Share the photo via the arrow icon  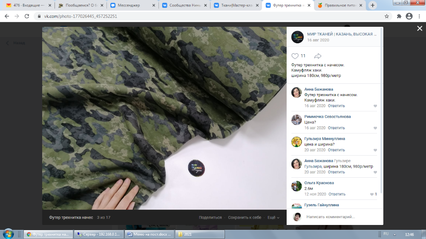pos(318,56)
